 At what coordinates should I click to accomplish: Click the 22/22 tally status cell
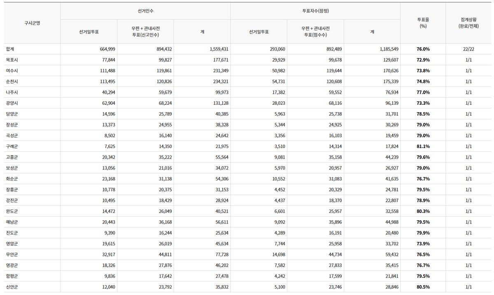pos(468,49)
